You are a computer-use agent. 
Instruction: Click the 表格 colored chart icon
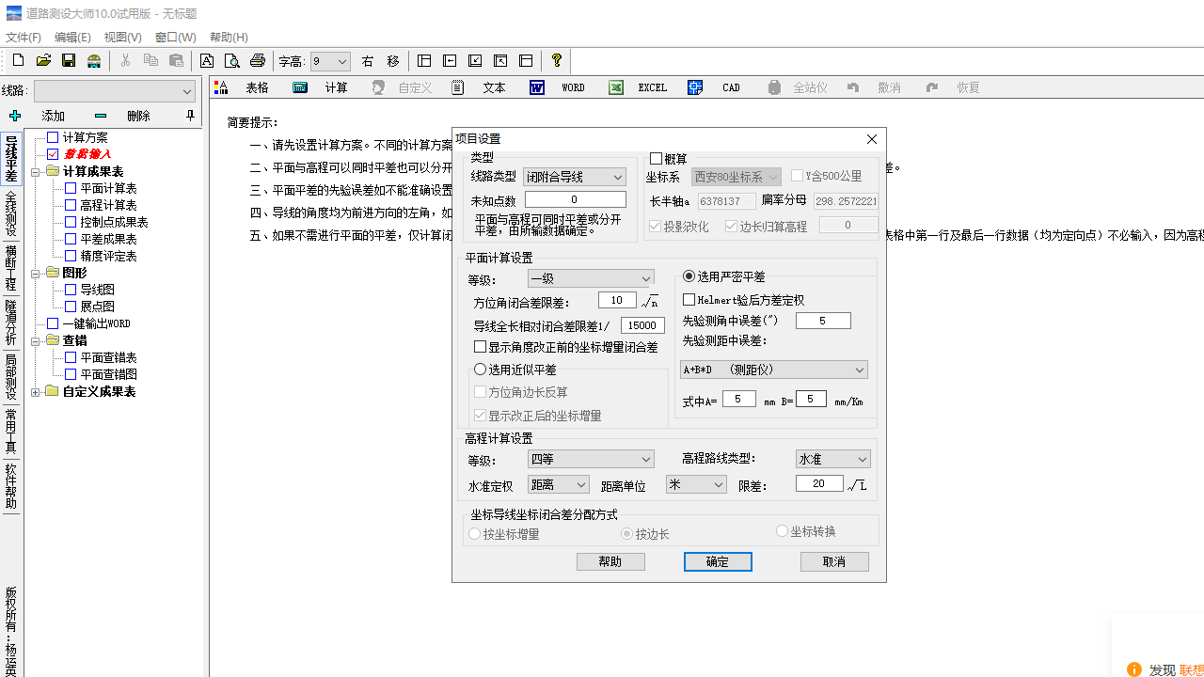coord(221,87)
